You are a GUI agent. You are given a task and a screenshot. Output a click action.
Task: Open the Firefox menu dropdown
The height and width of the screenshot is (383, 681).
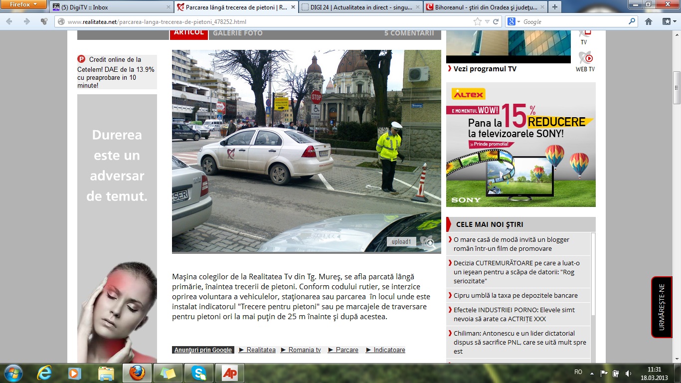(23, 4)
